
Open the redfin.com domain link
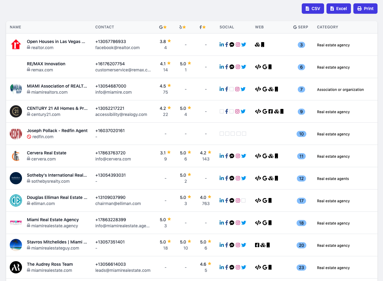coord(43,137)
